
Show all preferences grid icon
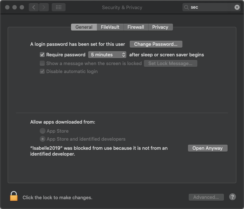59,7
